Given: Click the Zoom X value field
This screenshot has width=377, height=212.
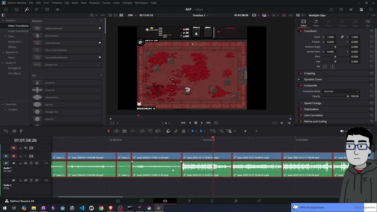Looking at the screenshot, I should pos(330,37).
